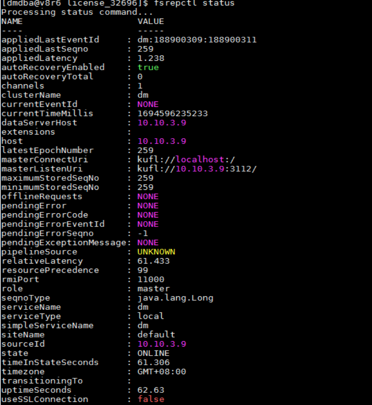The height and width of the screenshot is (405, 372).
Task: Click the sourceId IP address value
Action: pyautogui.click(x=162, y=344)
